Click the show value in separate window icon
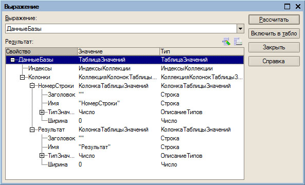 click(238, 42)
